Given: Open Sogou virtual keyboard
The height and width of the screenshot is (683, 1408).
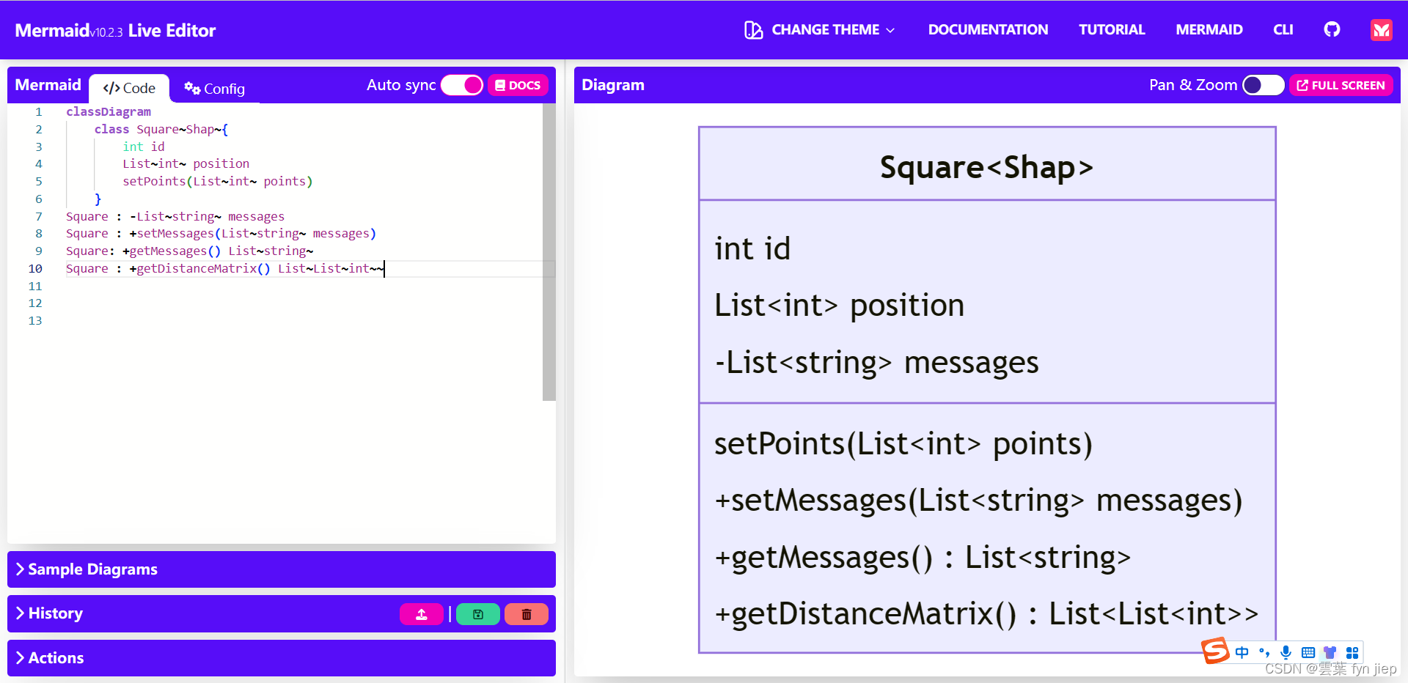Looking at the screenshot, I should (1308, 652).
